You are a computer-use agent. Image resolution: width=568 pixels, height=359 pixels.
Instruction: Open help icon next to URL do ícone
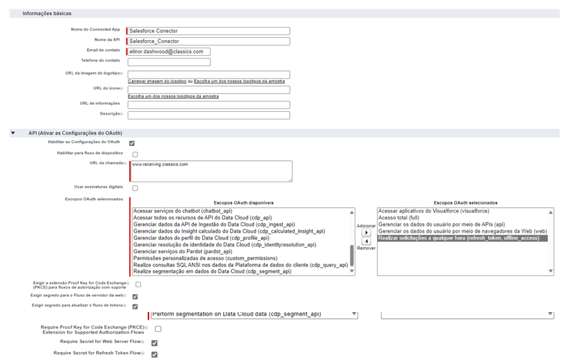point(121,88)
